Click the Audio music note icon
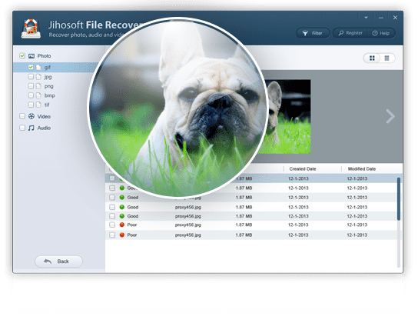Image resolution: width=418 pixels, height=323 pixels. click(x=32, y=128)
